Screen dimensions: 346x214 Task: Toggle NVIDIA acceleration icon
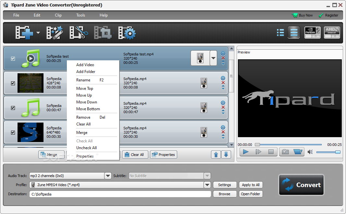[x=312, y=33]
